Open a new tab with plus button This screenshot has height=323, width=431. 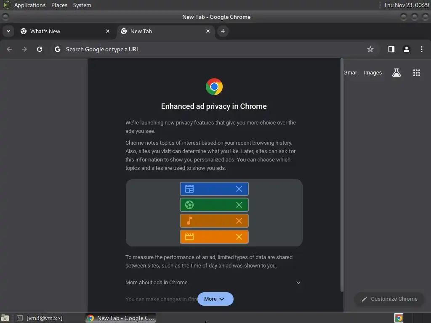[223, 31]
